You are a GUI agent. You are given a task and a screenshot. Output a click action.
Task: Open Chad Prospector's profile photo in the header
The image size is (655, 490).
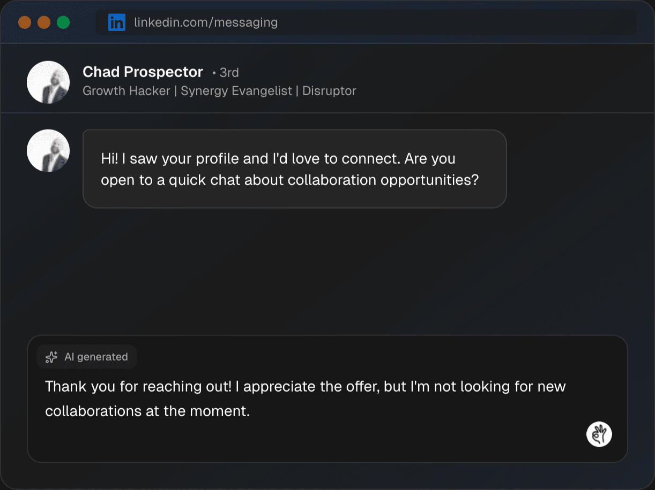coord(48,82)
